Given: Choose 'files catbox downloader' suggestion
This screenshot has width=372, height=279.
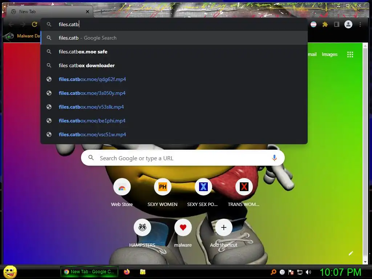Looking at the screenshot, I should tap(174, 65).
